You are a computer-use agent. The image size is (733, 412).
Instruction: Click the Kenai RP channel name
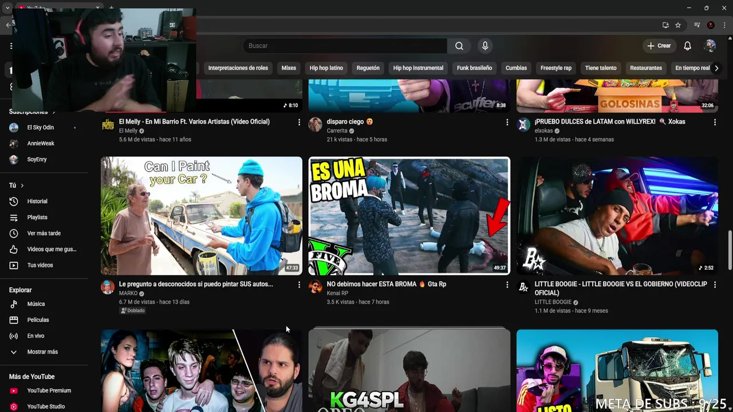click(x=337, y=293)
